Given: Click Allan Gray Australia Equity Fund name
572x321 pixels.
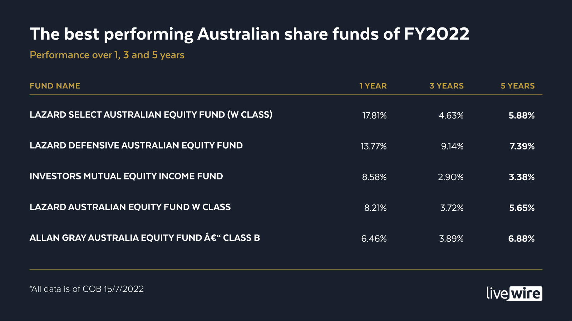Looking at the screenshot, I should (x=145, y=238).
